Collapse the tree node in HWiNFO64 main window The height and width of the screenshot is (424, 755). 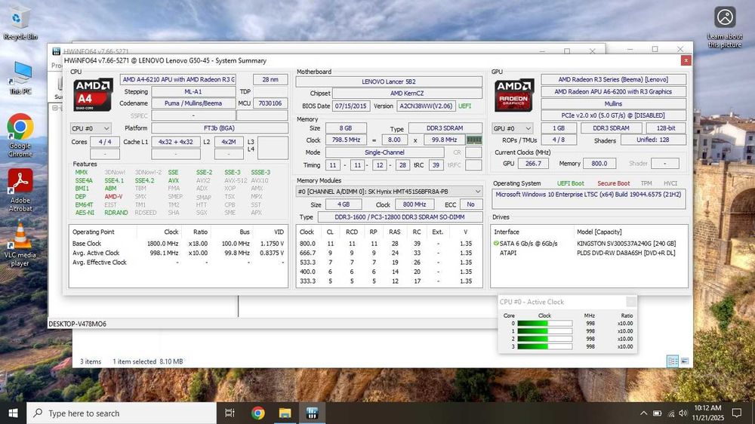54,108
